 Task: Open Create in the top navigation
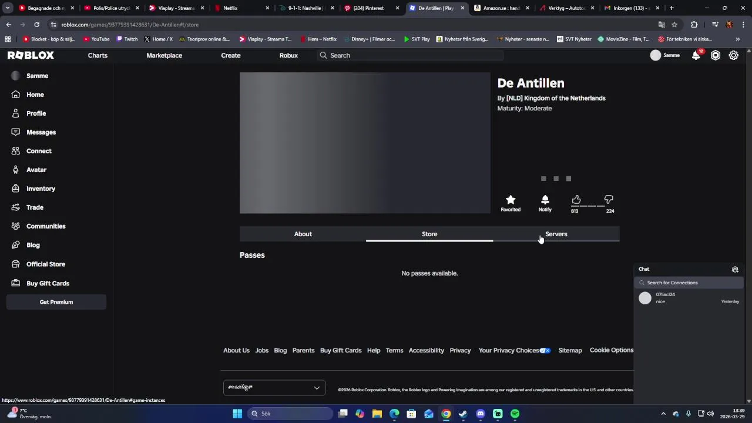click(x=230, y=55)
